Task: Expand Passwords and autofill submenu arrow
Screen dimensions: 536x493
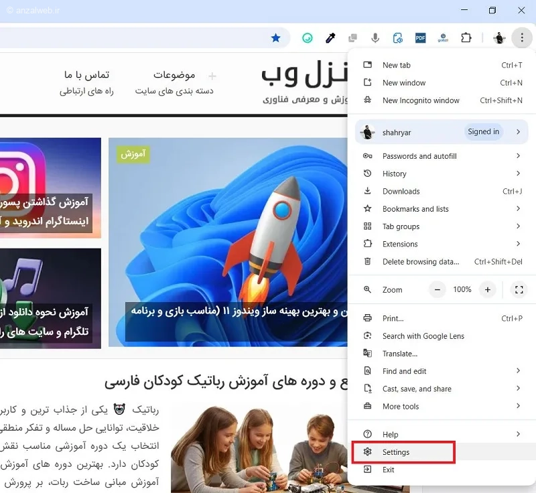Action: pos(518,156)
